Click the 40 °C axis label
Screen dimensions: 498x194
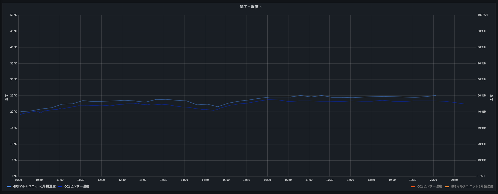pyautogui.click(x=14, y=47)
